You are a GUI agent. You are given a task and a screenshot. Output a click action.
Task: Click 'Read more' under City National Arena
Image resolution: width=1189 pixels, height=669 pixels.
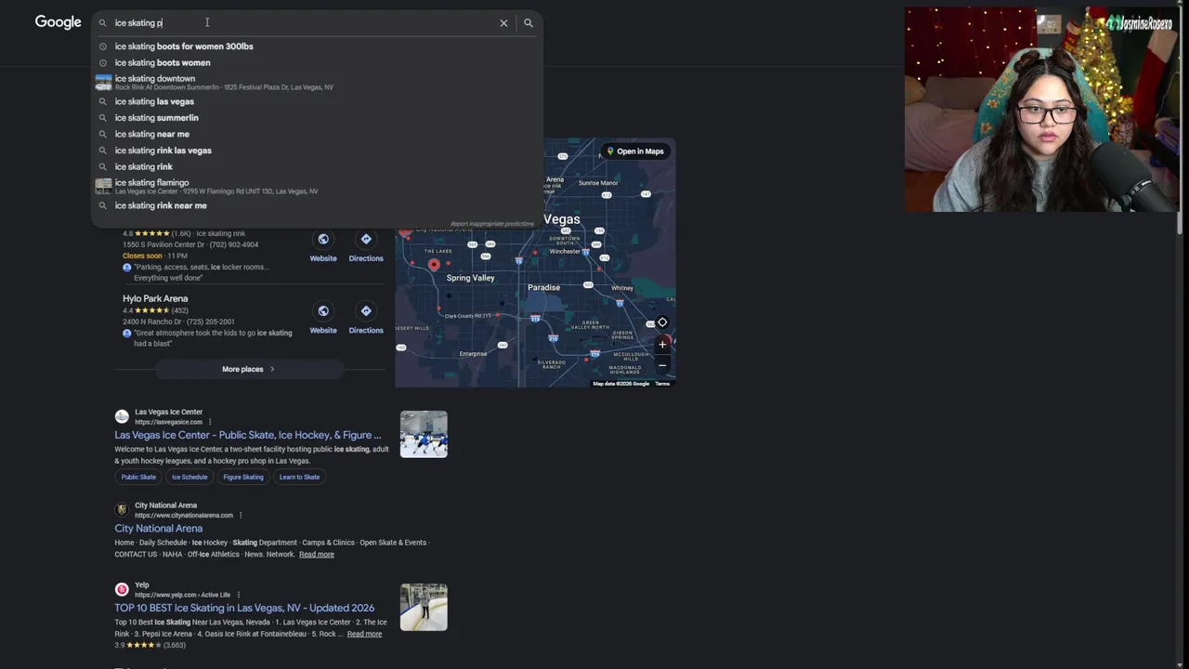pyautogui.click(x=317, y=555)
